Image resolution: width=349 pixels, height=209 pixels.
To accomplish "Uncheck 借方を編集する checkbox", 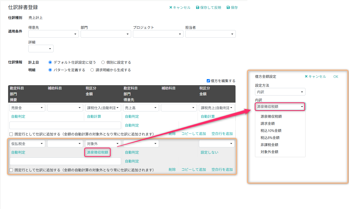I will 208,81.
